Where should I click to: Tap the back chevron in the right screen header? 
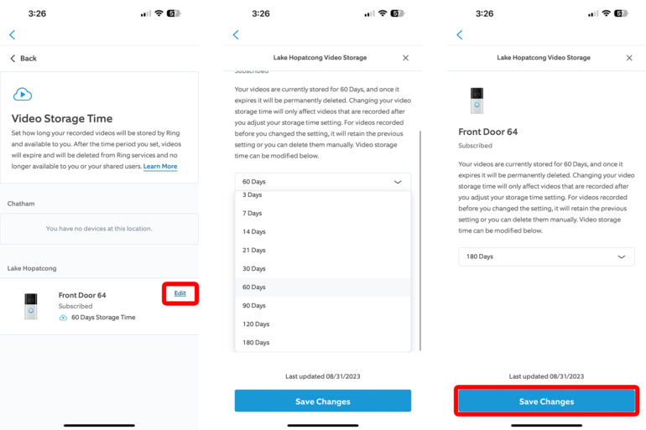pos(459,34)
